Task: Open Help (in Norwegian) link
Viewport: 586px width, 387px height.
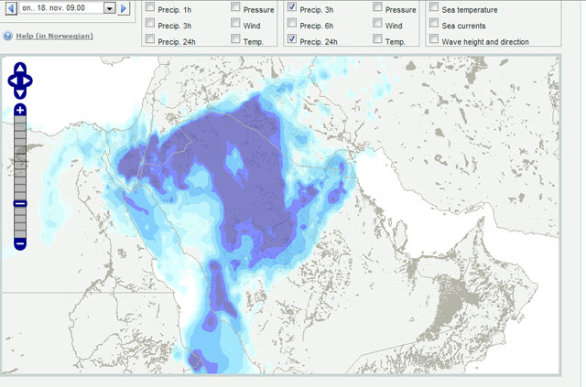Action: pyautogui.click(x=55, y=36)
